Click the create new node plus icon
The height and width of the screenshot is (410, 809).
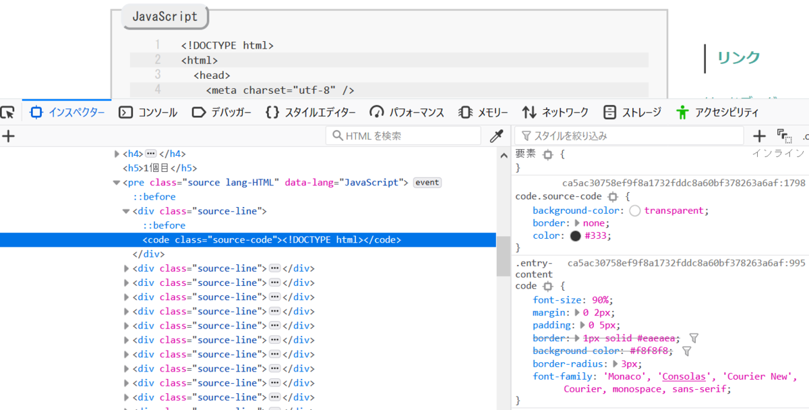coord(8,136)
